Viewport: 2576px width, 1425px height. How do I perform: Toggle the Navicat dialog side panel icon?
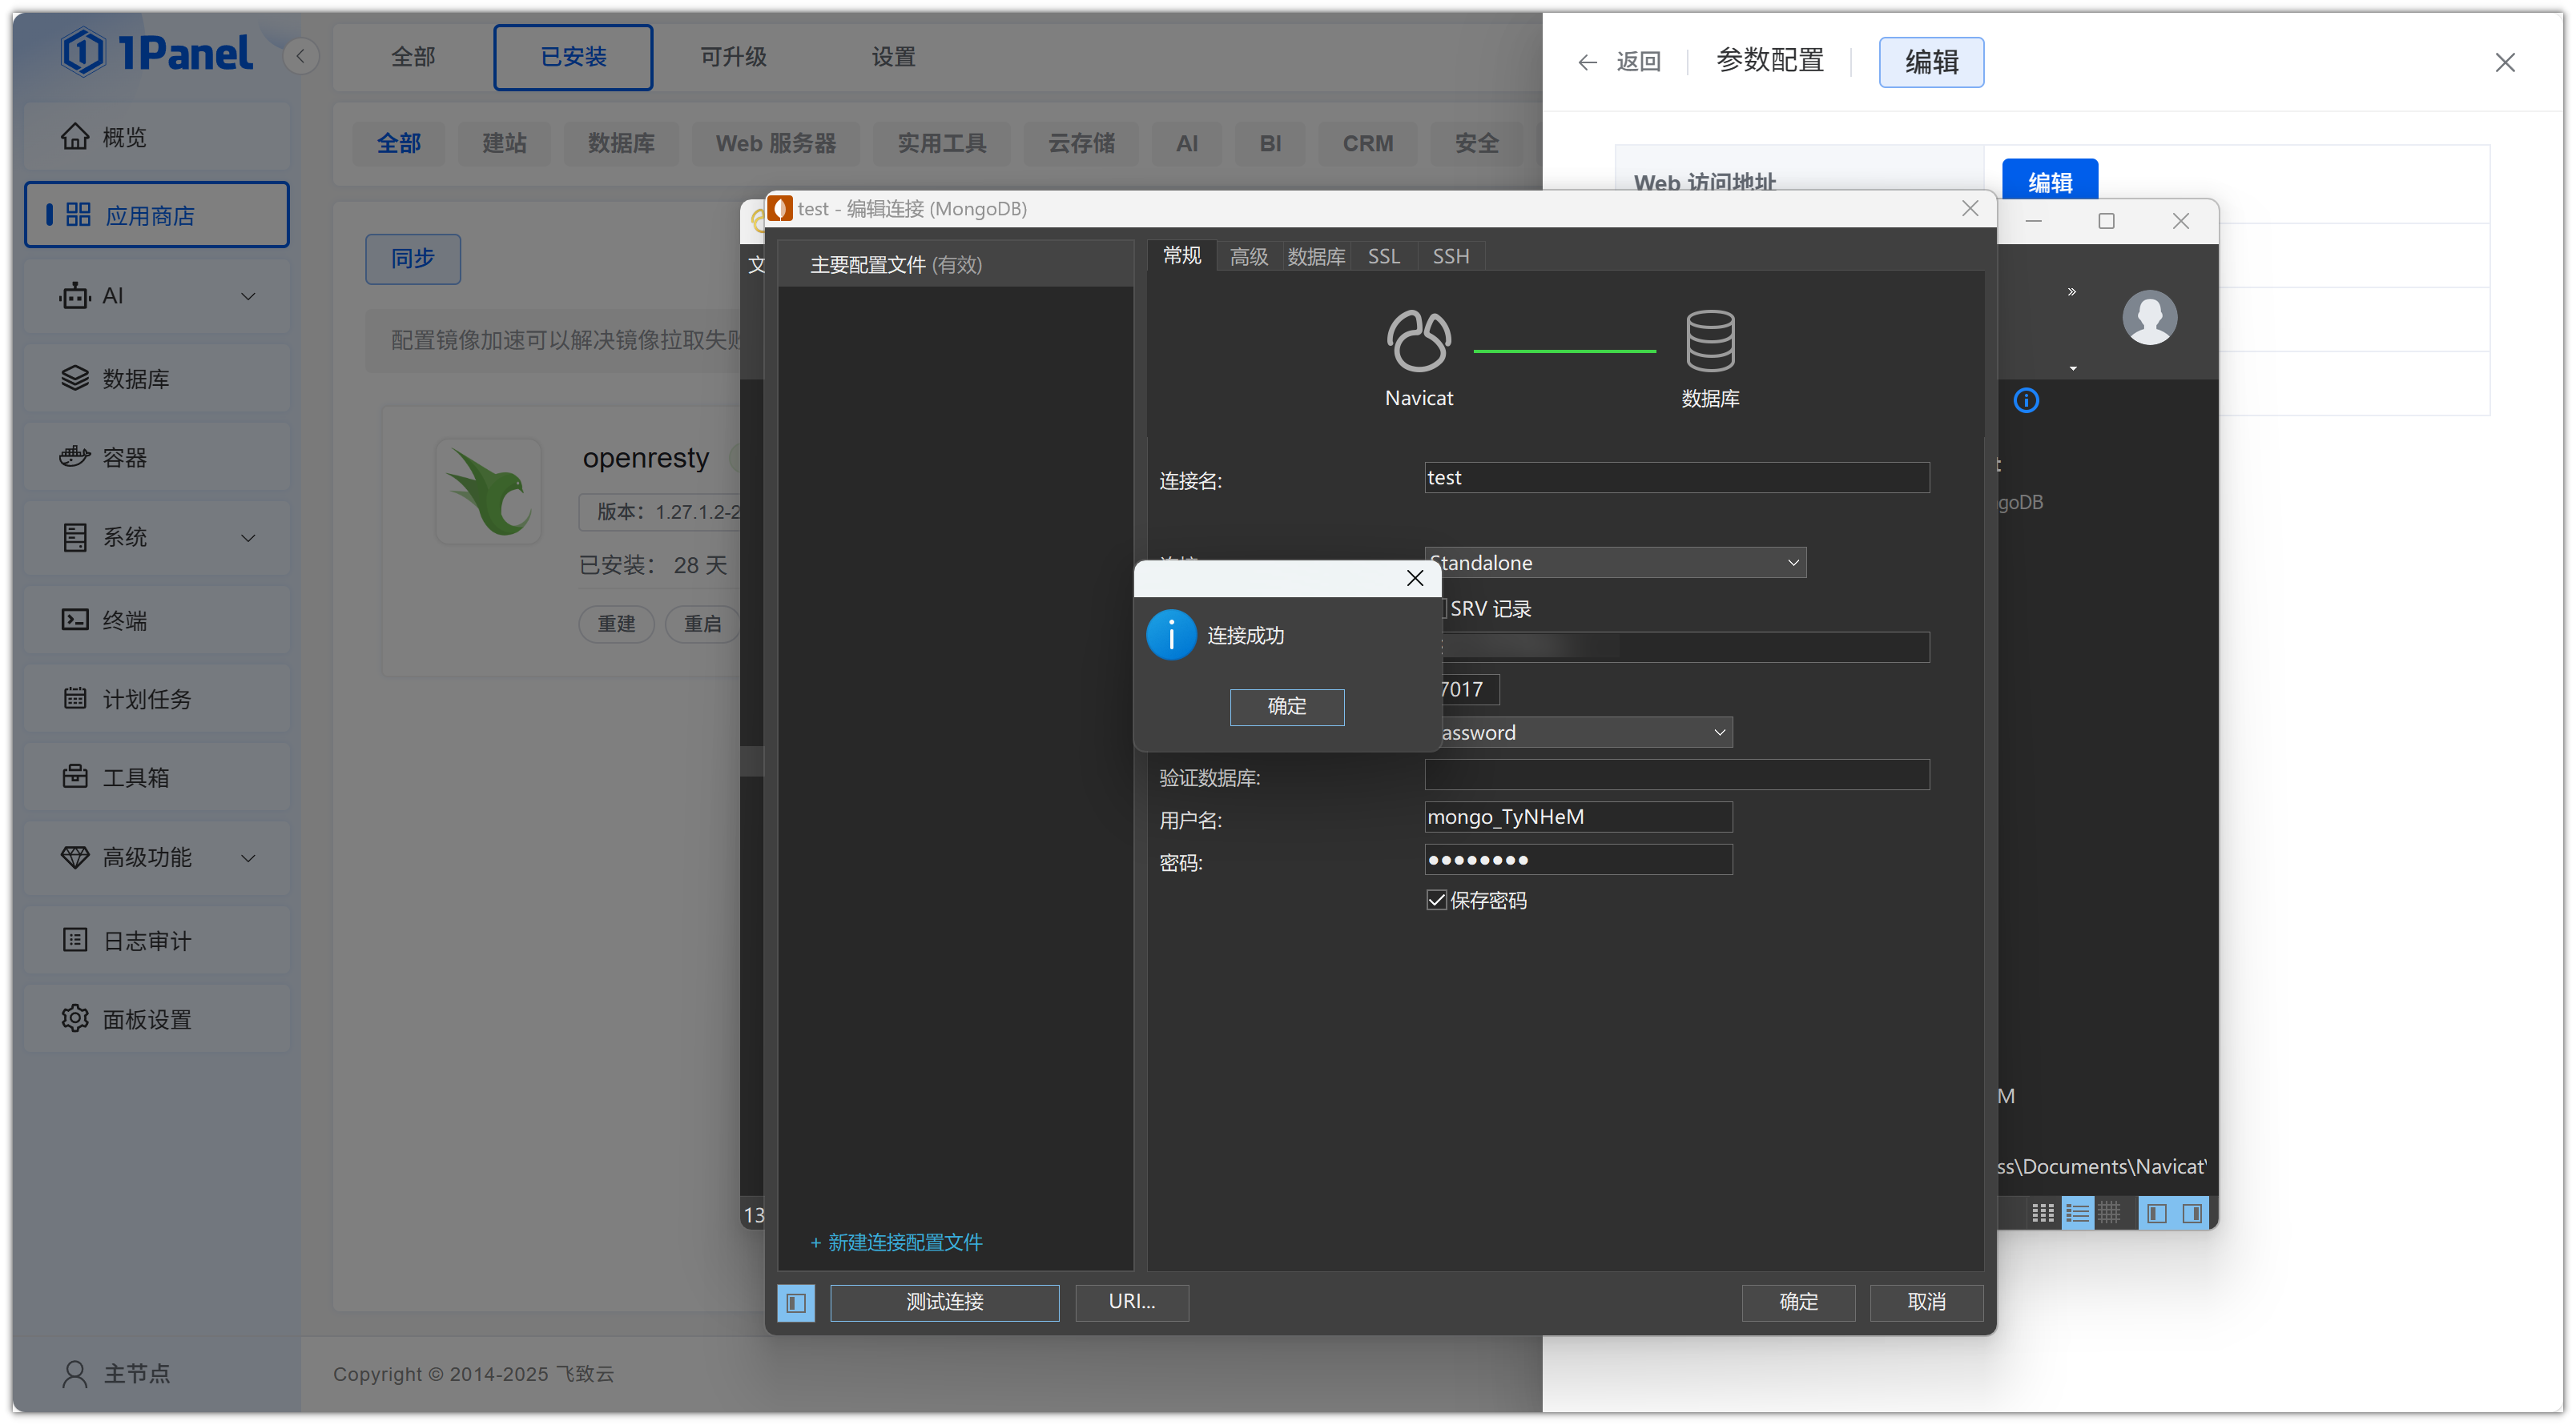(796, 1302)
